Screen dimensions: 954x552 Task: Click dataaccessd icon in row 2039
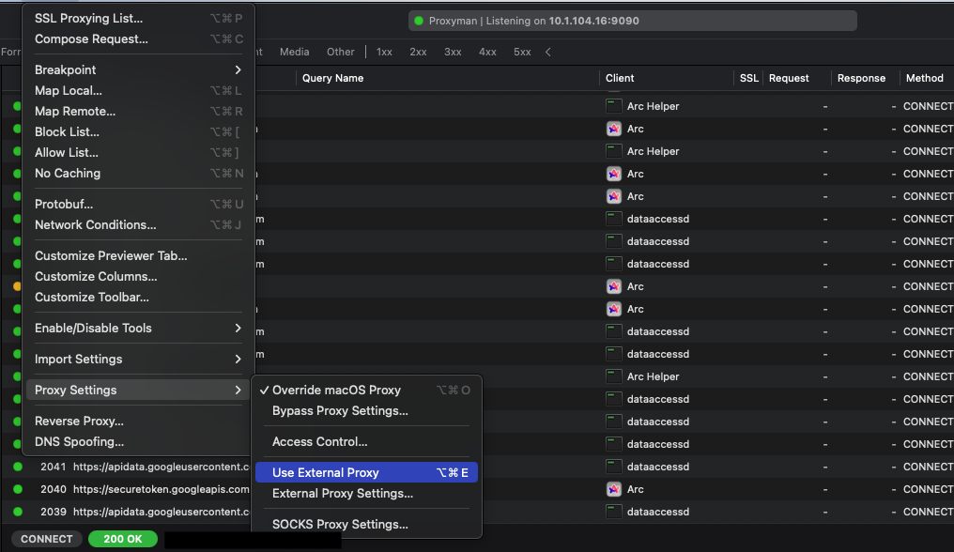click(614, 512)
